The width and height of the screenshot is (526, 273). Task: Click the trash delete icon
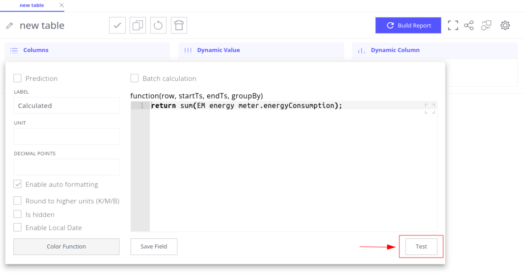pos(179,25)
